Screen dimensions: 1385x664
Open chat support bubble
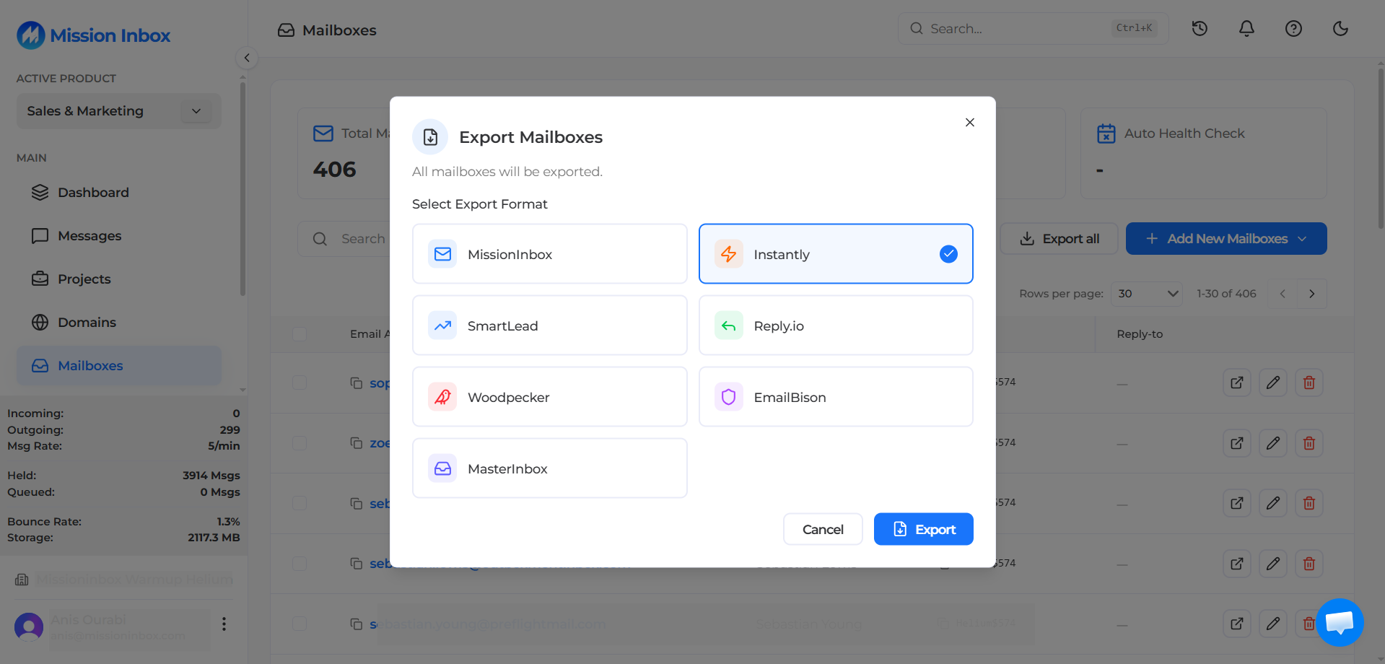coord(1340,622)
